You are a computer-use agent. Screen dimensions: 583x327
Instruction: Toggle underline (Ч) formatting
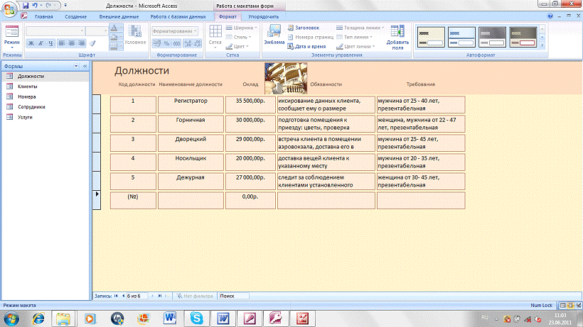point(50,43)
